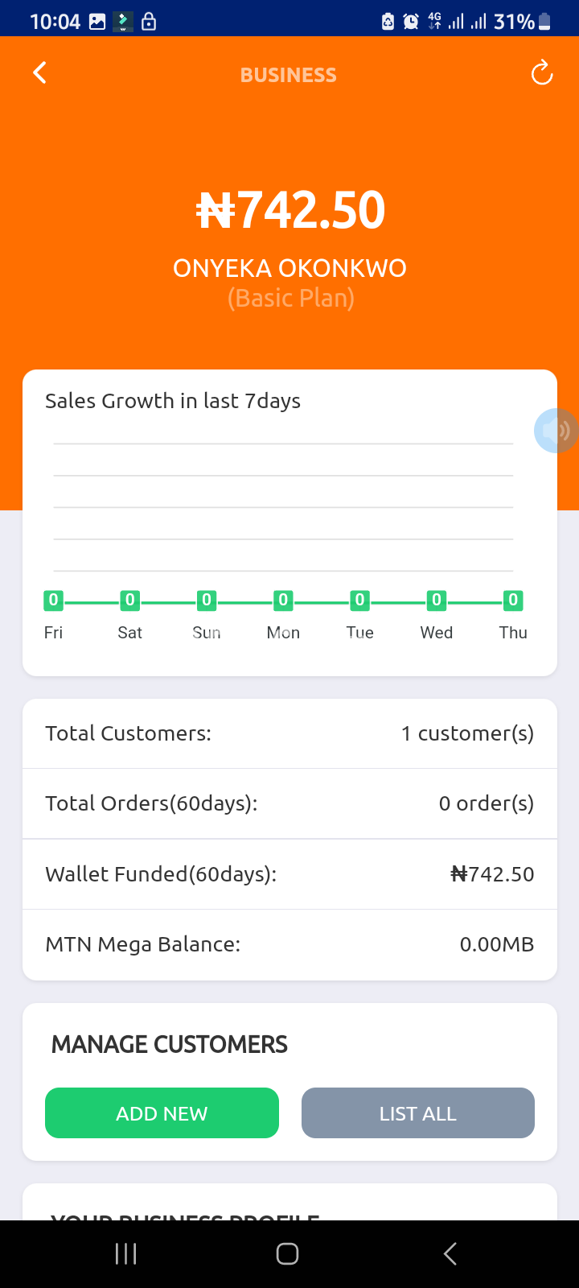Tap the Android recent apps icon
Viewport: 579px width, 1288px height.
(126, 1253)
